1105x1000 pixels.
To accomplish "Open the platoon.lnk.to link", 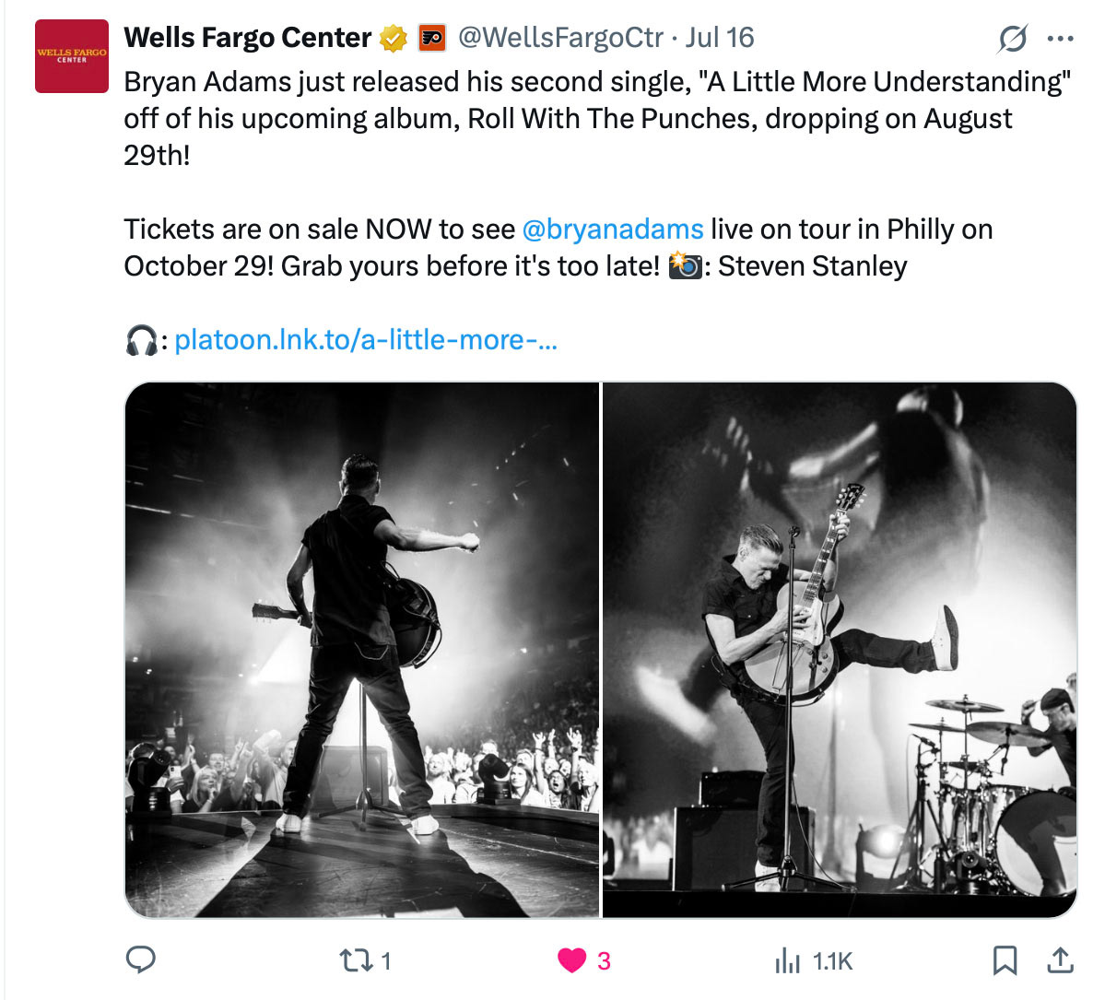I will (365, 340).
